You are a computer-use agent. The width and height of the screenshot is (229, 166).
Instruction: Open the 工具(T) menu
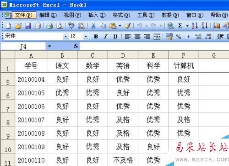click(x=146, y=15)
